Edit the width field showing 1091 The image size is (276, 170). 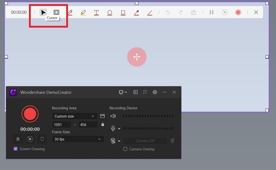pyautogui.click(x=62, y=124)
